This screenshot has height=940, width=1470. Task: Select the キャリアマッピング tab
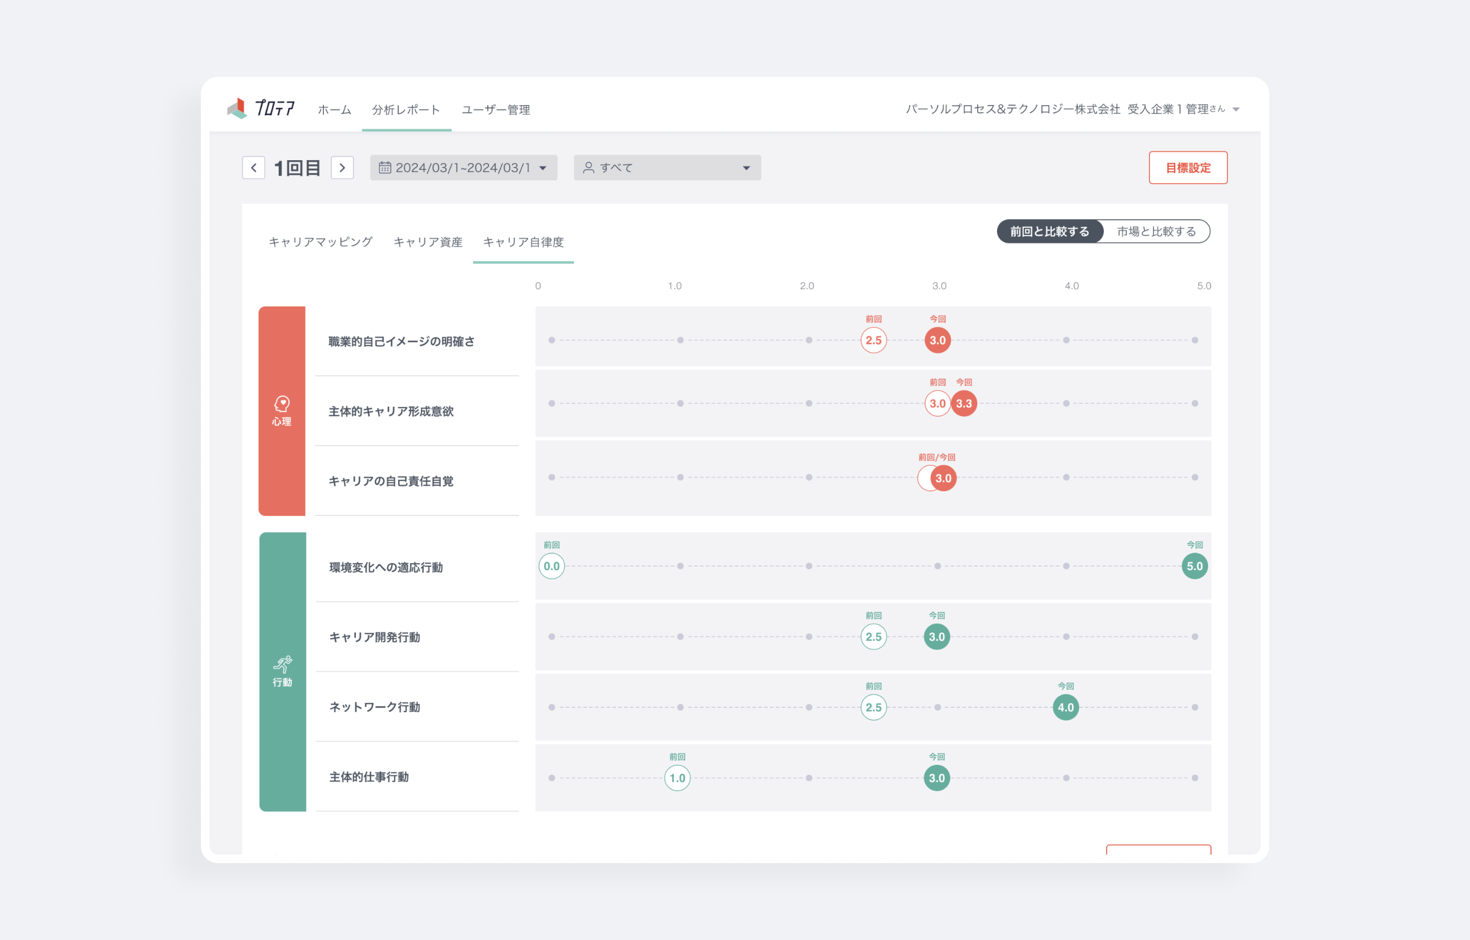(320, 242)
